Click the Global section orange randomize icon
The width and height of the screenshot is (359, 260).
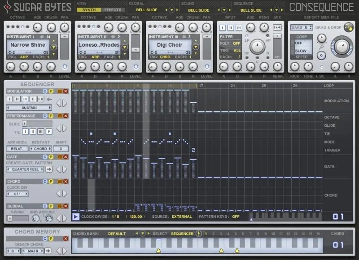(x=60, y=206)
